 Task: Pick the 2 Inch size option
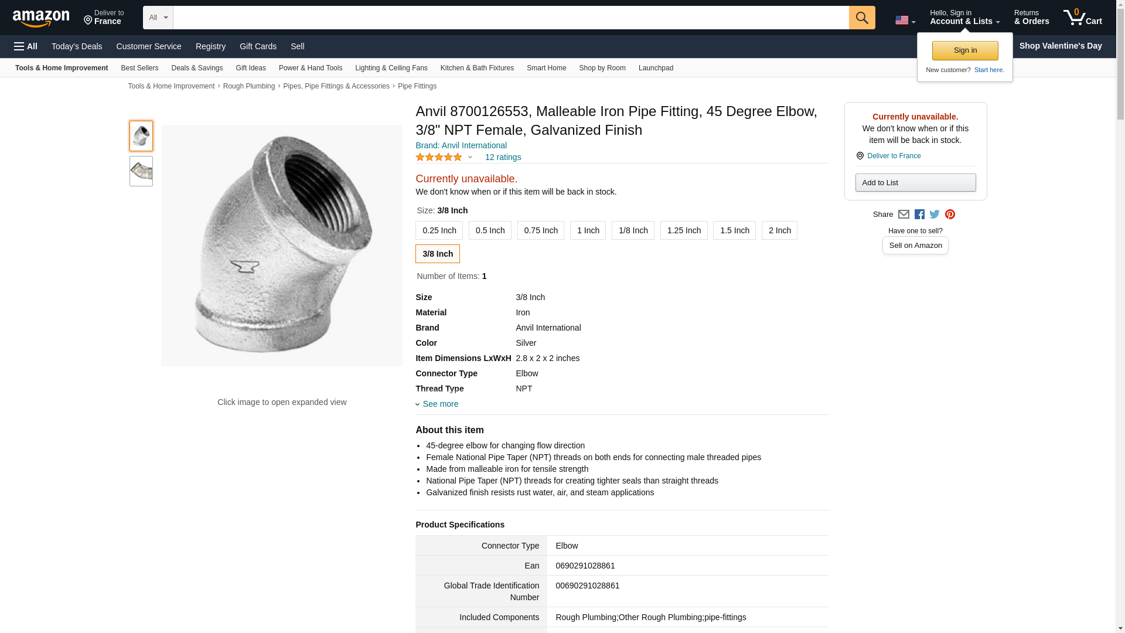(x=779, y=230)
